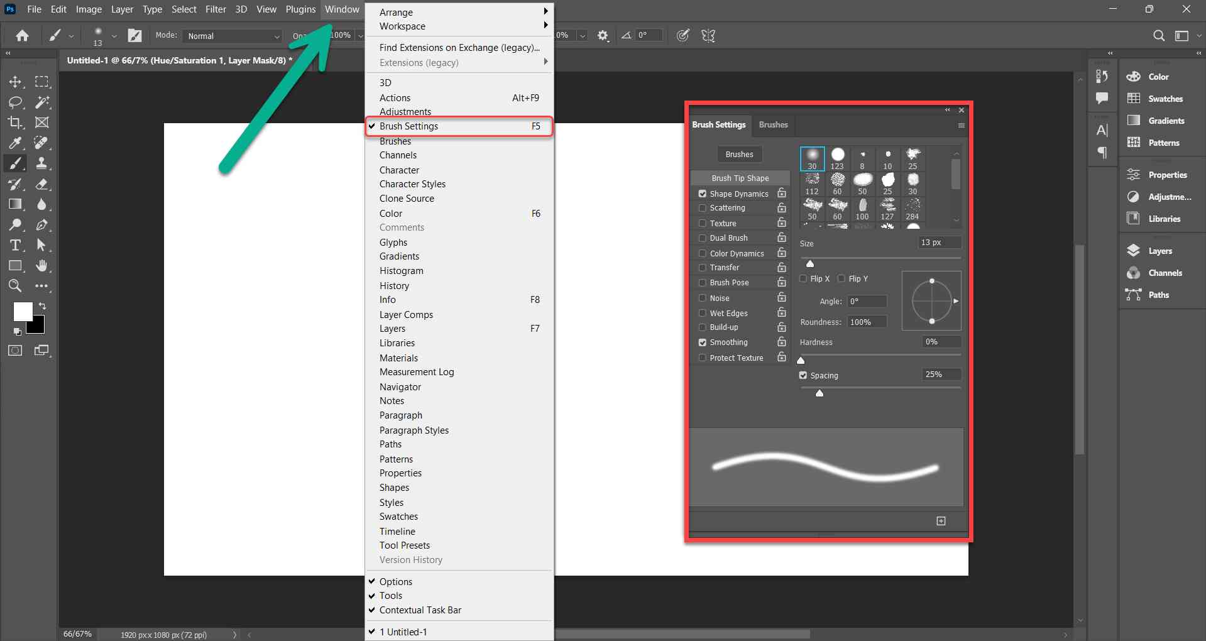The image size is (1206, 641).
Task: Click the Hardness slider handle
Action: coord(801,361)
